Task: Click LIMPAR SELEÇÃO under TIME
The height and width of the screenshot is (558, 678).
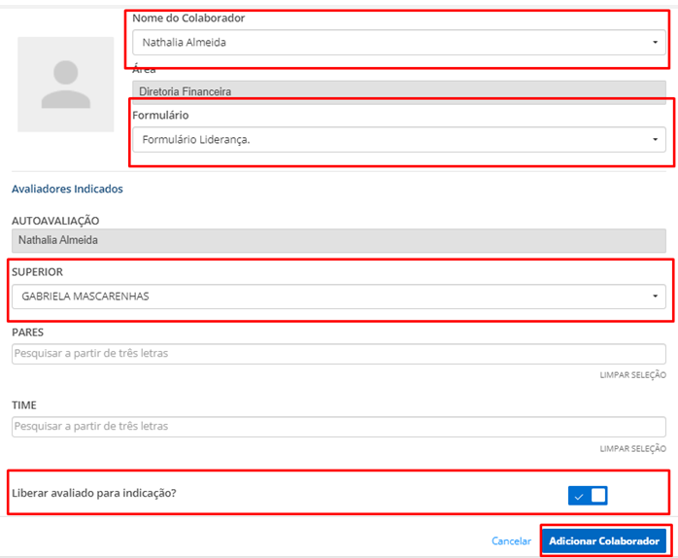Action: (x=632, y=448)
